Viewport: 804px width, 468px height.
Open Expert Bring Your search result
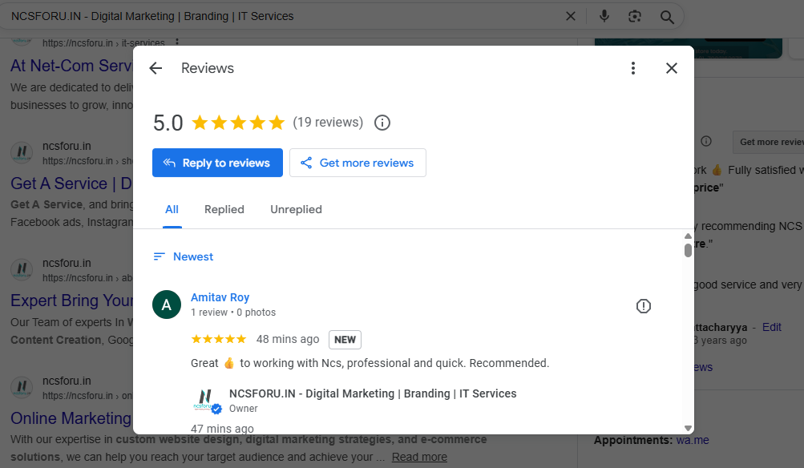pos(72,301)
